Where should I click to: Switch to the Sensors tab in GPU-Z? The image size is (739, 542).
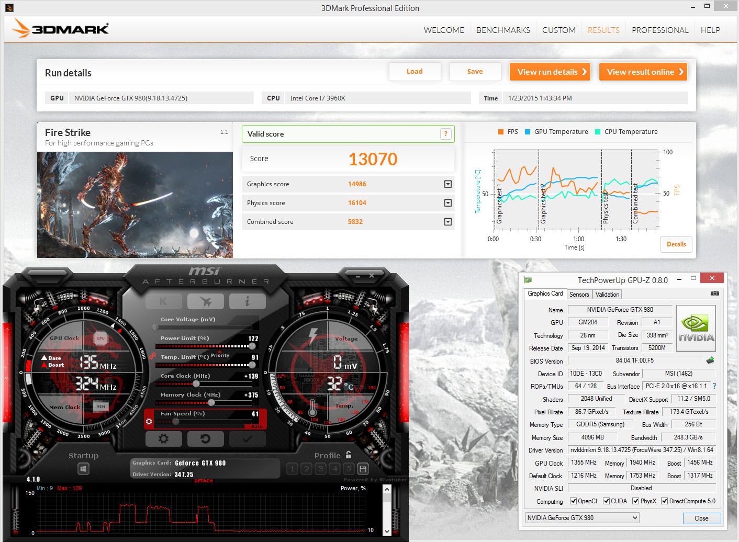(579, 295)
